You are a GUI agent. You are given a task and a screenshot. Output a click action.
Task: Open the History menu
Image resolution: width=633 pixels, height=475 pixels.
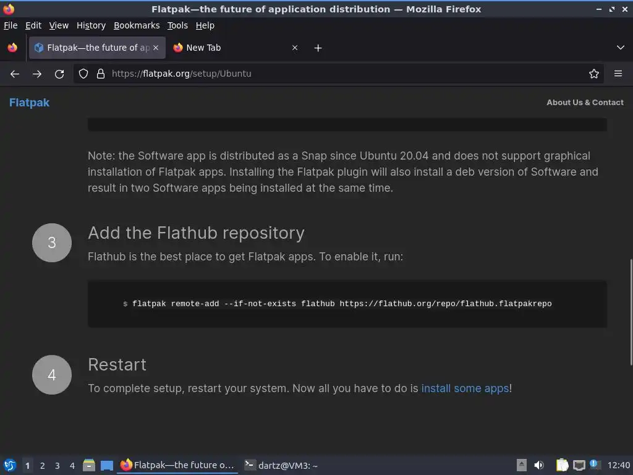tap(91, 25)
